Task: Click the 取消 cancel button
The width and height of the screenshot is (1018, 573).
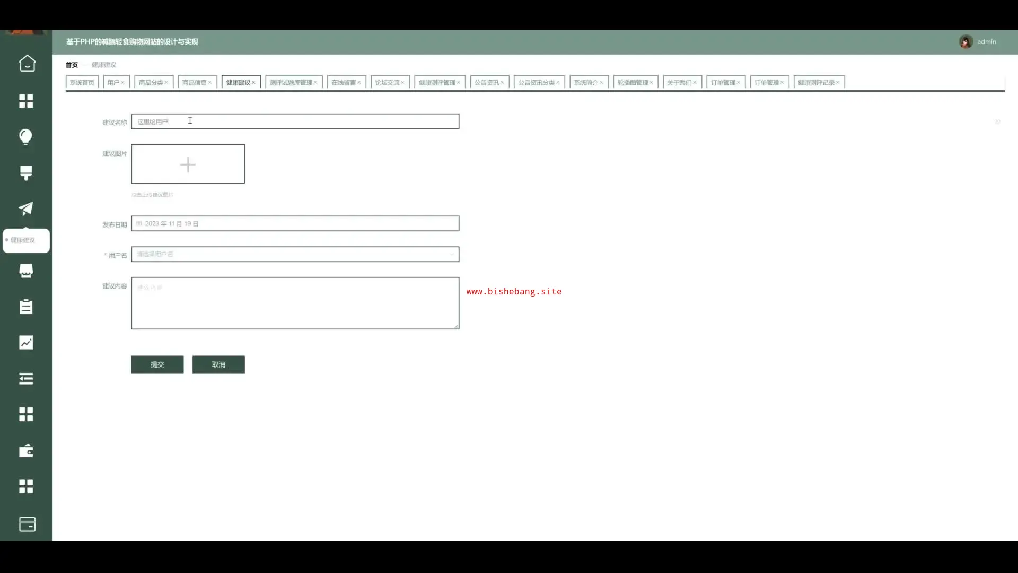Action: pos(218,364)
